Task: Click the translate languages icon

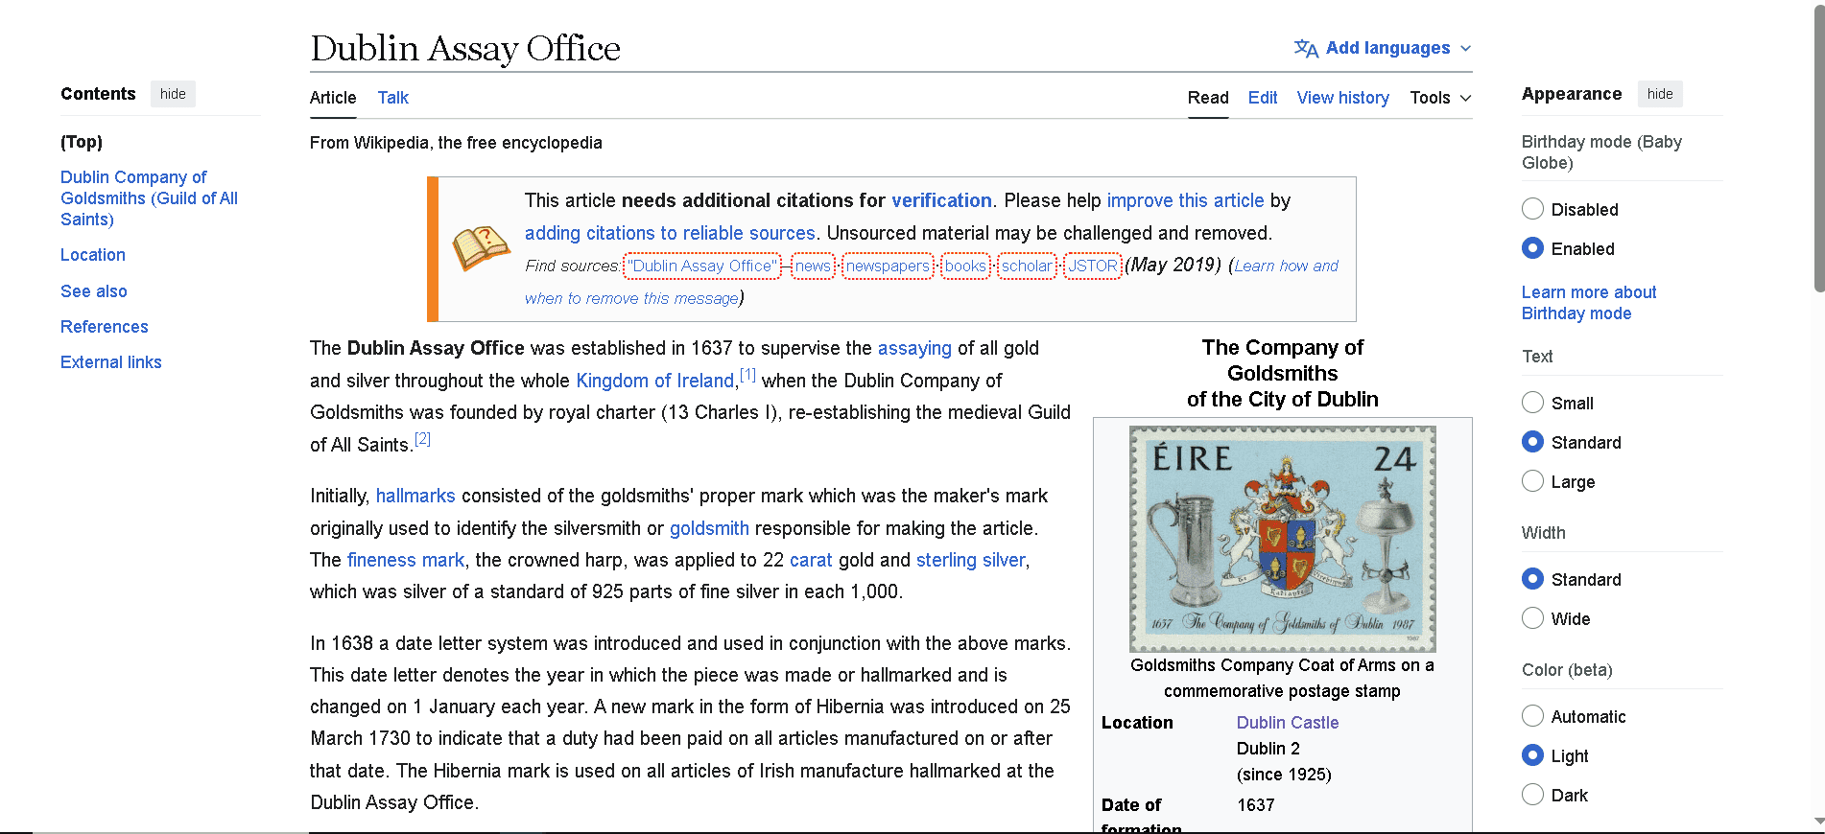Action: tap(1305, 48)
